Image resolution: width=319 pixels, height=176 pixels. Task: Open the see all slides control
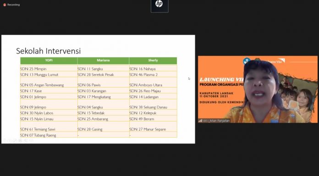pos(20,140)
